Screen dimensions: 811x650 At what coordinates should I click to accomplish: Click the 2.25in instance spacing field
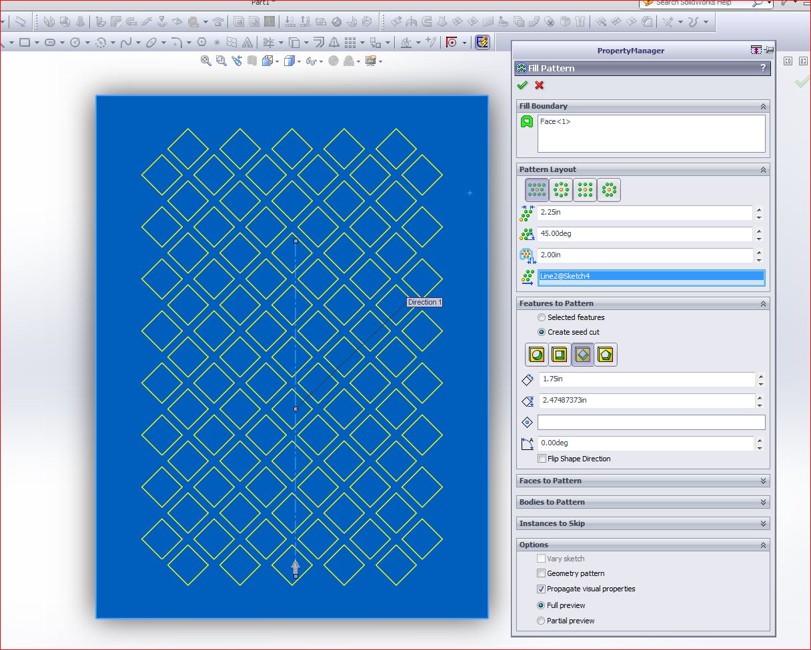tap(644, 213)
